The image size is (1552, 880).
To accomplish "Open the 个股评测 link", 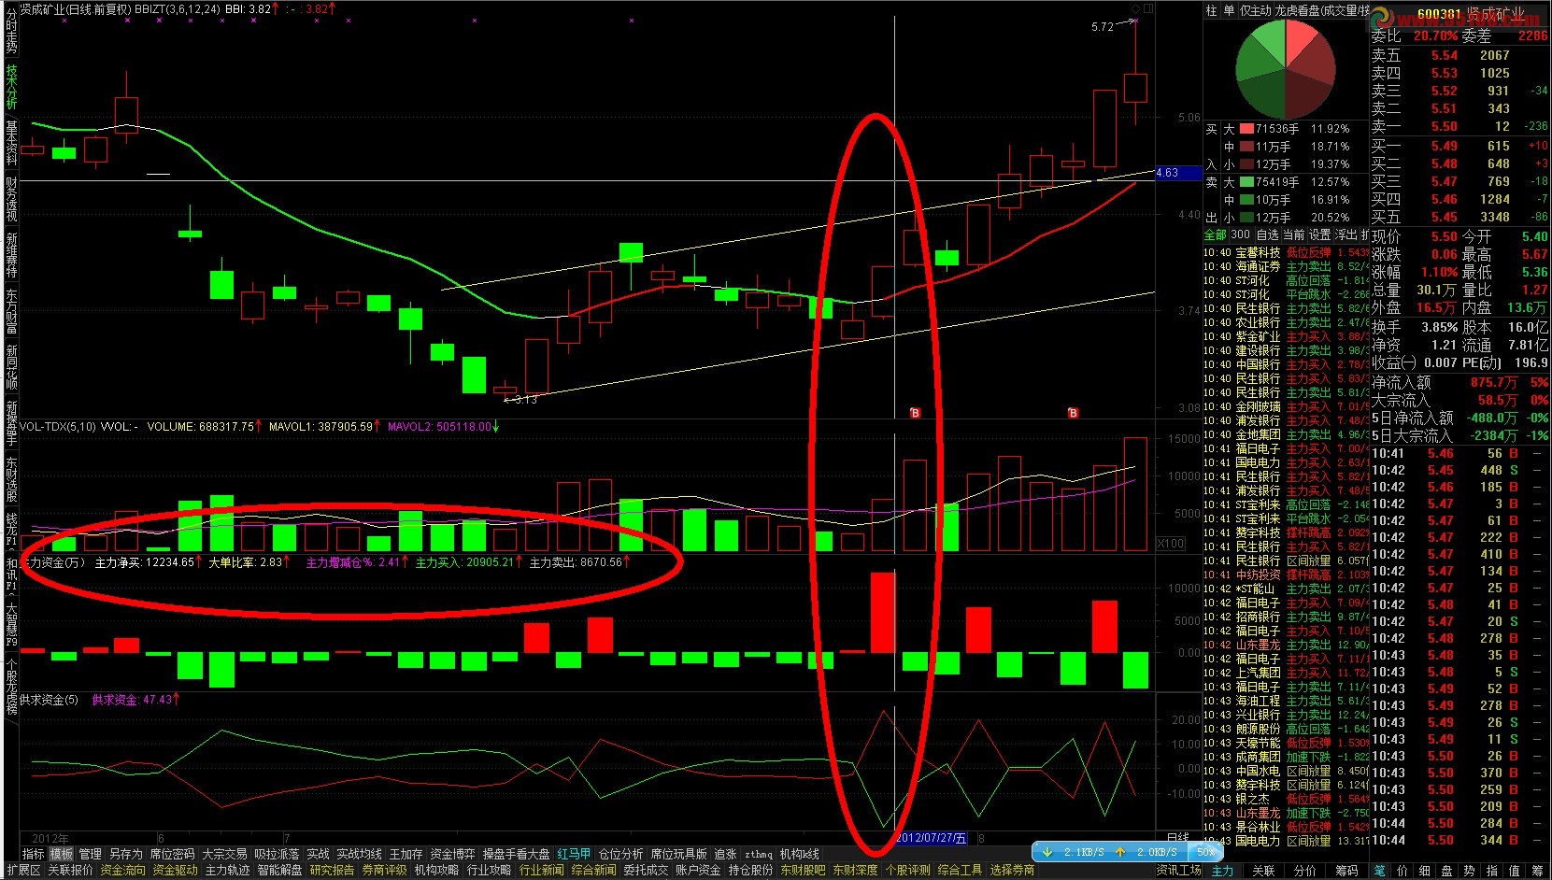I will pos(907,870).
